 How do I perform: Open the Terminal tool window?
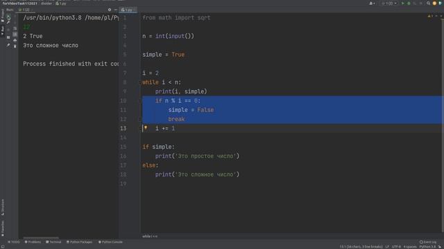coord(53,242)
